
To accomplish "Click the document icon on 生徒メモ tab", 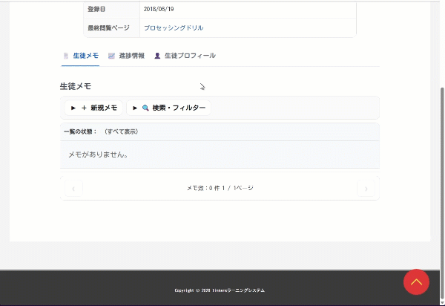I will pos(66,56).
